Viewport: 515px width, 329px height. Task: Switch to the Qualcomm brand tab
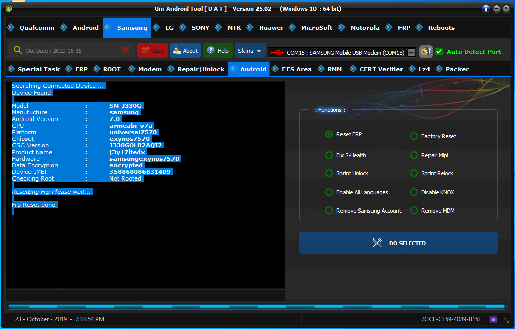click(32, 28)
